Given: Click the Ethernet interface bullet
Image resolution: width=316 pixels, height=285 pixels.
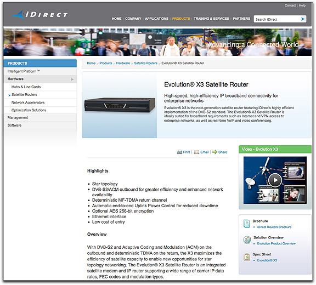Looking at the screenshot, I should pyautogui.click(x=109, y=216).
